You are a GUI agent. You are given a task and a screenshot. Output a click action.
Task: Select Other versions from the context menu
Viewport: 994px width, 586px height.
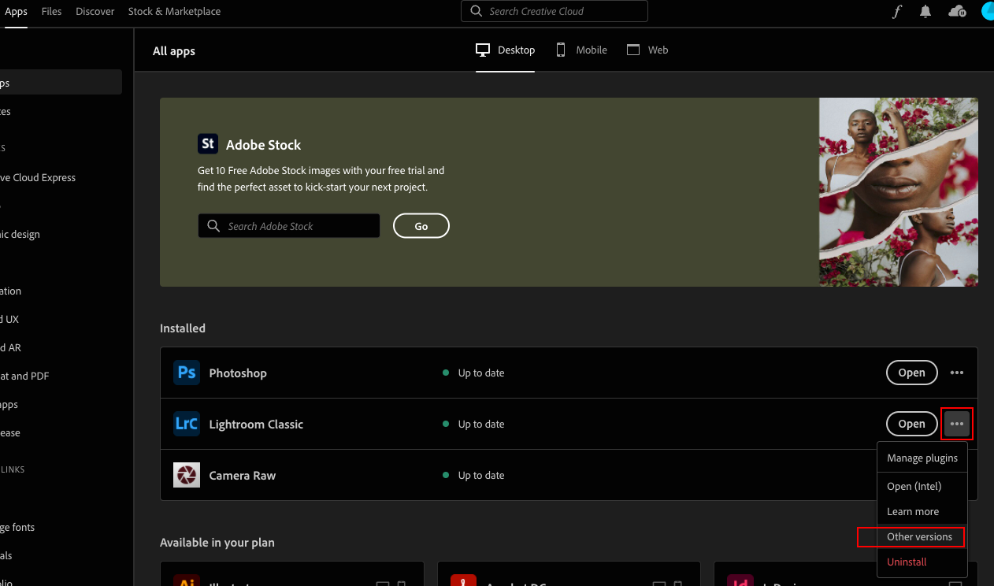tap(919, 536)
